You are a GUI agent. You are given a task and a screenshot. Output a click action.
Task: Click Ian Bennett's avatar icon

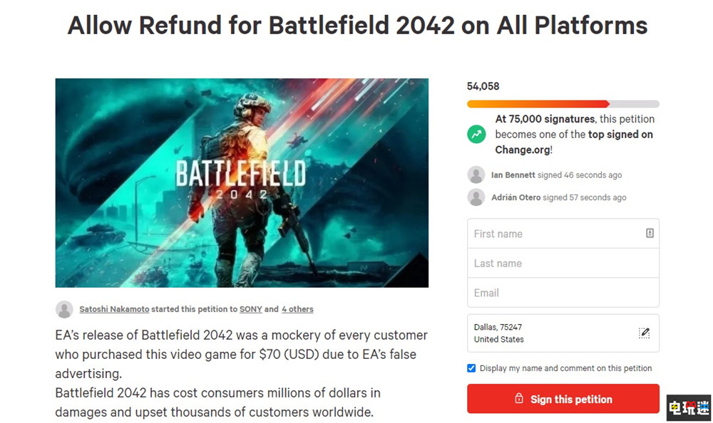click(476, 175)
